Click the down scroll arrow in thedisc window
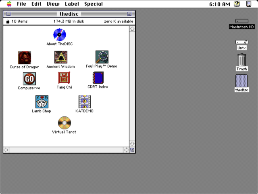 pos(132,143)
